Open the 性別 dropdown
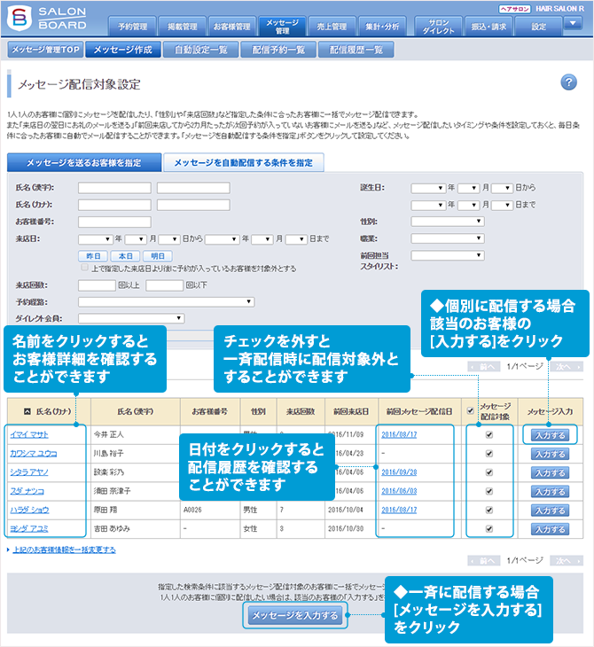The width and height of the screenshot is (594, 647). [447, 221]
